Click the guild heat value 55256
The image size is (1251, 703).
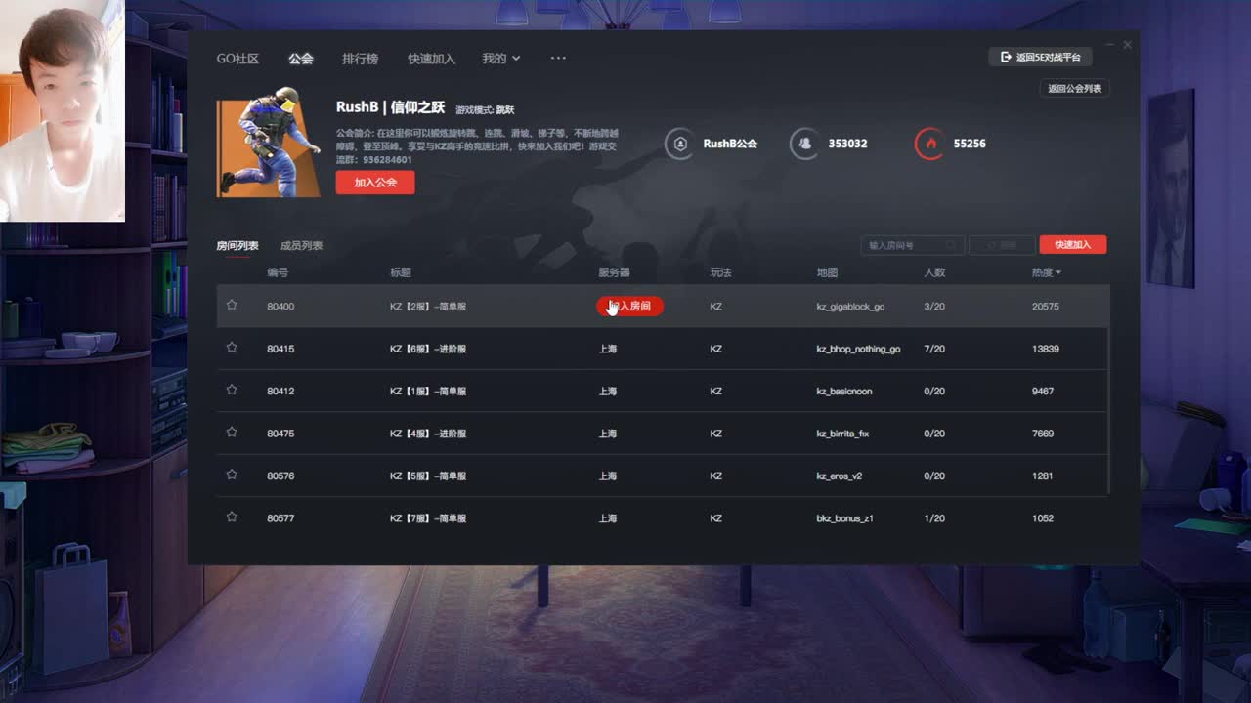(970, 144)
